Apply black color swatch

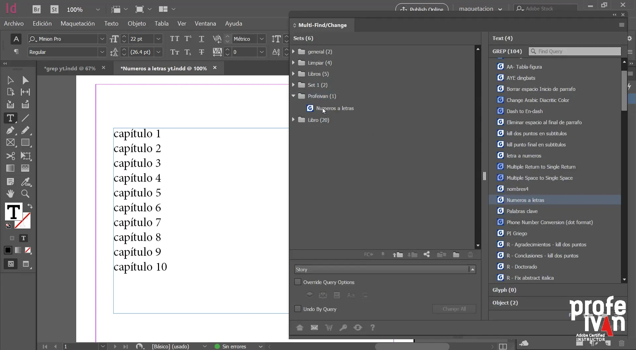tap(8, 250)
